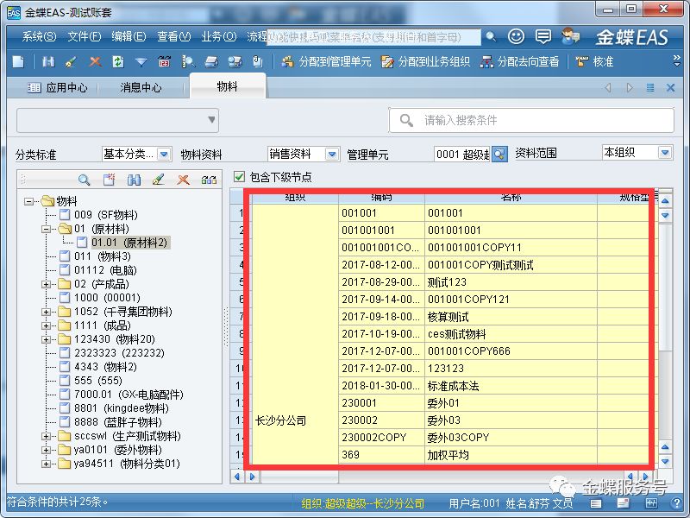This screenshot has height=518, width=690.
Task: Select tree item 8801 (kingdee物料)
Action: pos(121,408)
